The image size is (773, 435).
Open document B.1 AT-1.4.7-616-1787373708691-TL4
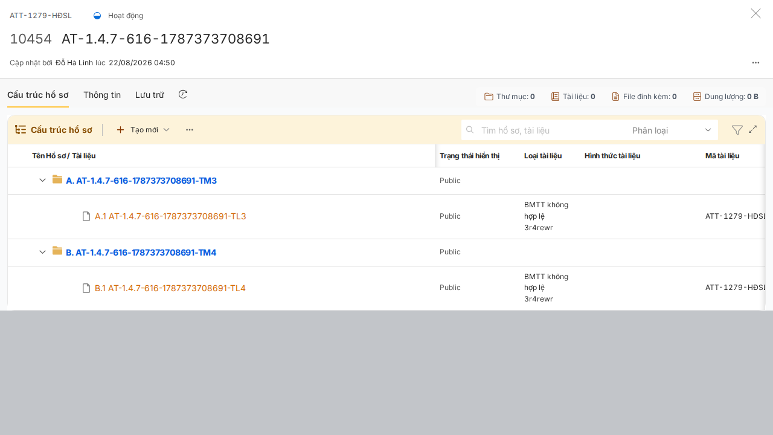coord(170,288)
